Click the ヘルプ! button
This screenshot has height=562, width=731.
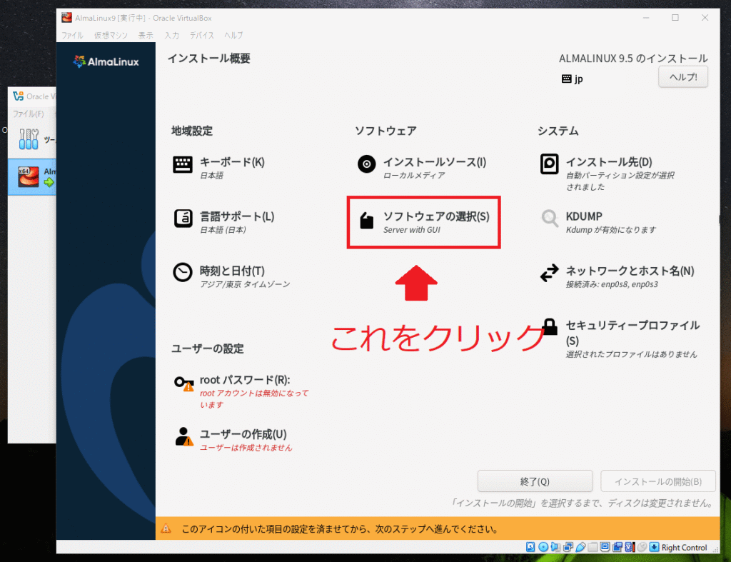click(x=683, y=77)
